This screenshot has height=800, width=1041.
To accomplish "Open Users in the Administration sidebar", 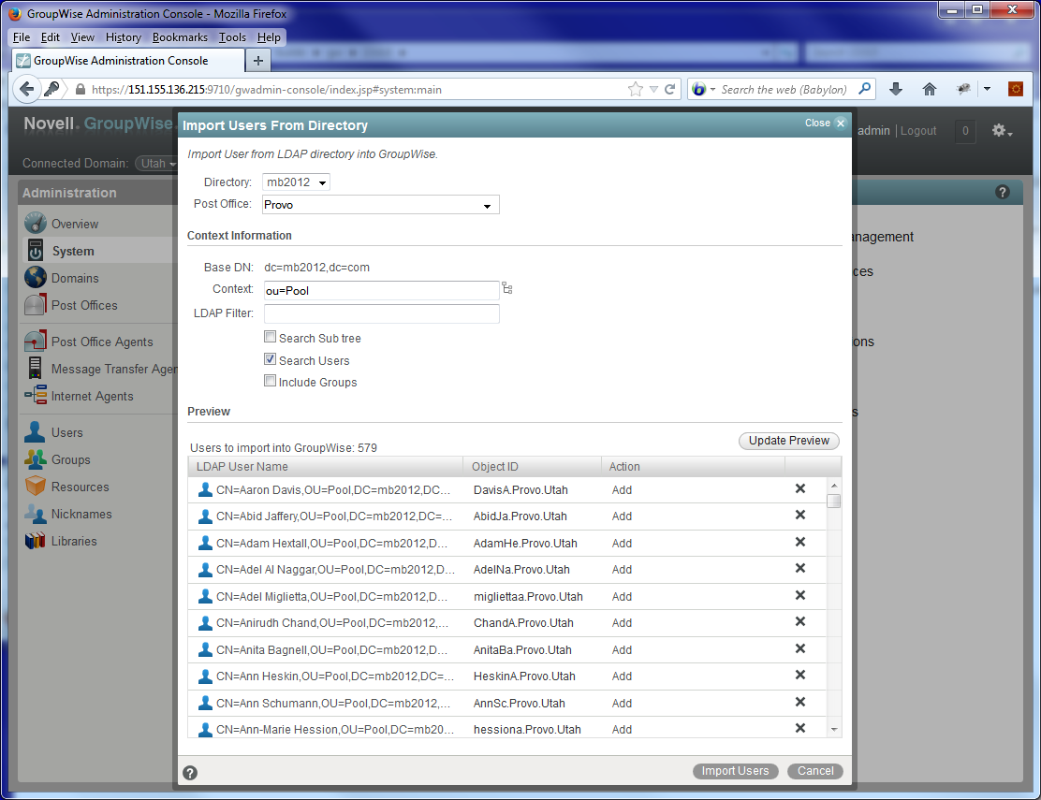I will click(x=67, y=432).
